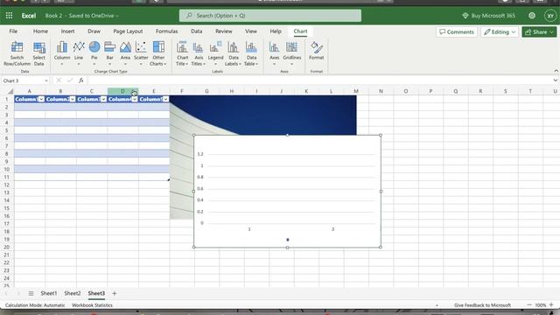Viewport: 560px width, 315px height.
Task: Switch to the Page Layout tab
Action: (128, 31)
